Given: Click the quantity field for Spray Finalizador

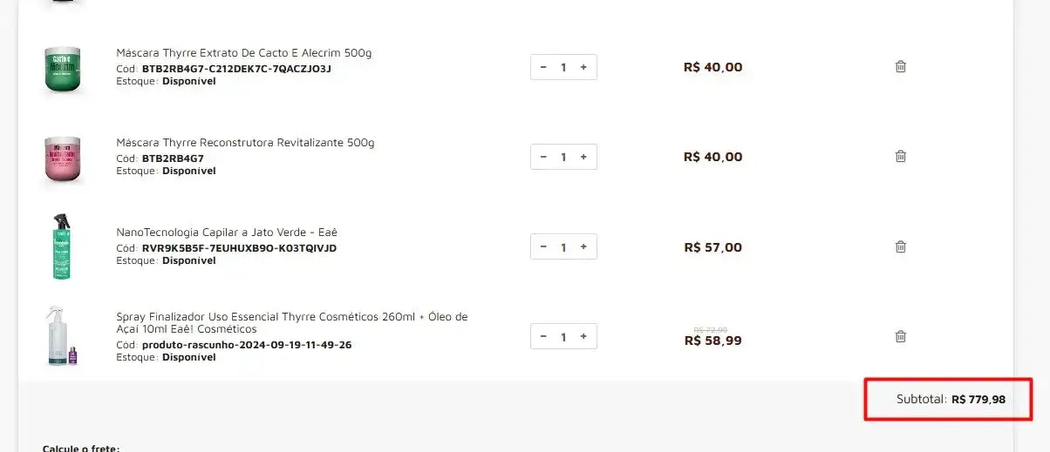Looking at the screenshot, I should pos(563,336).
